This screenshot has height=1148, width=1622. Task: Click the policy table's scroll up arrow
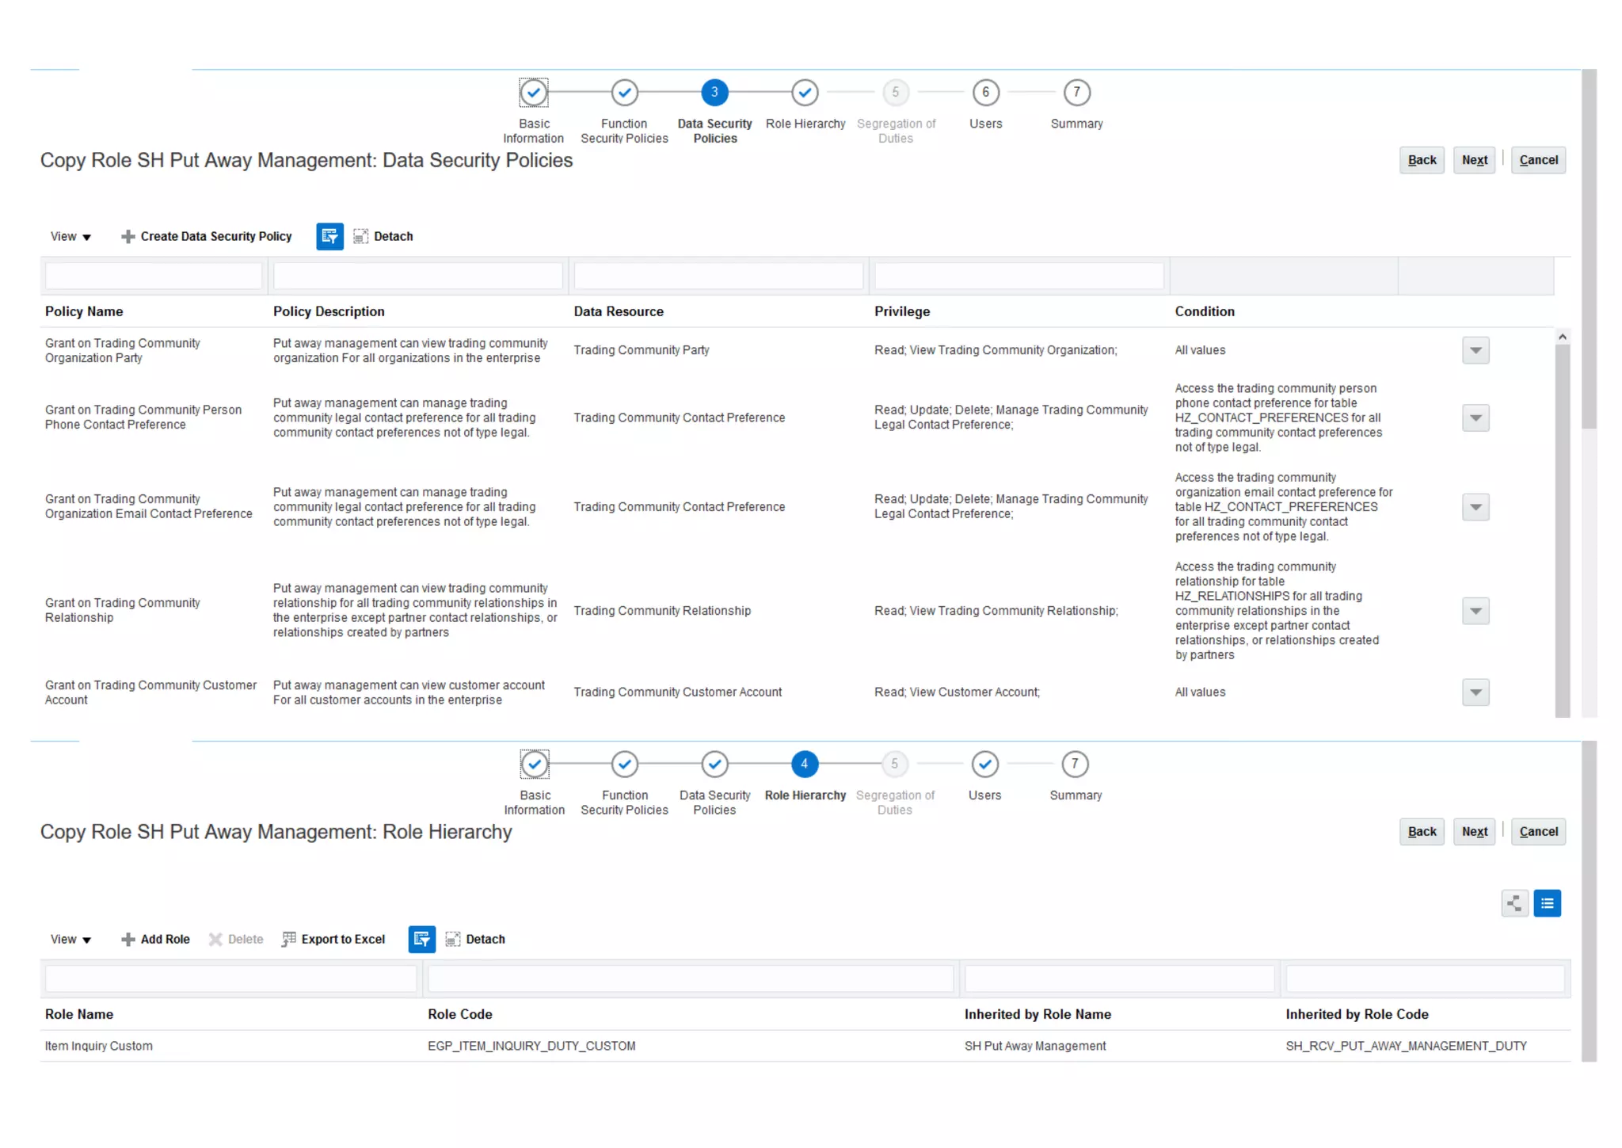(x=1562, y=338)
